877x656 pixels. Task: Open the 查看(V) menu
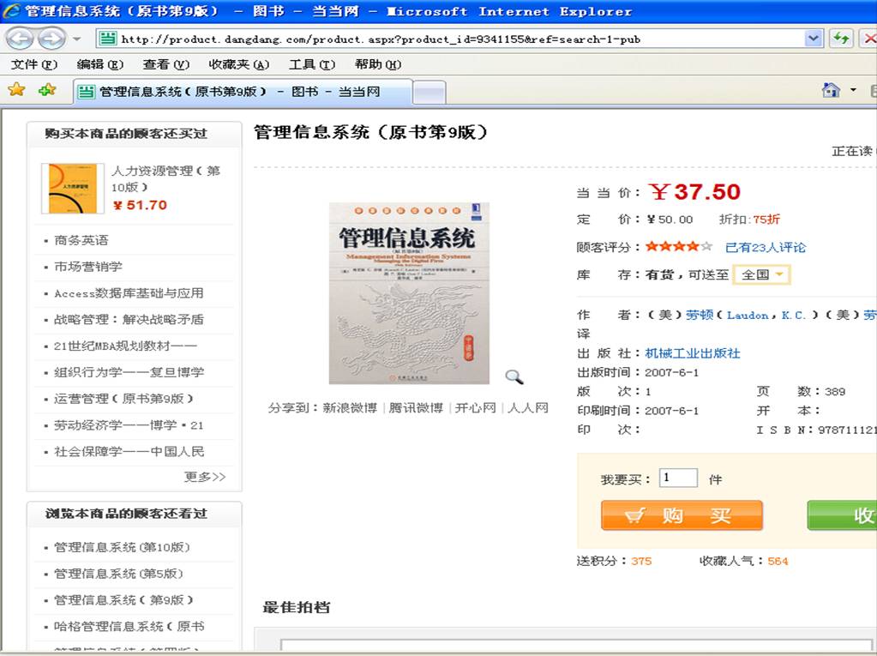165,64
